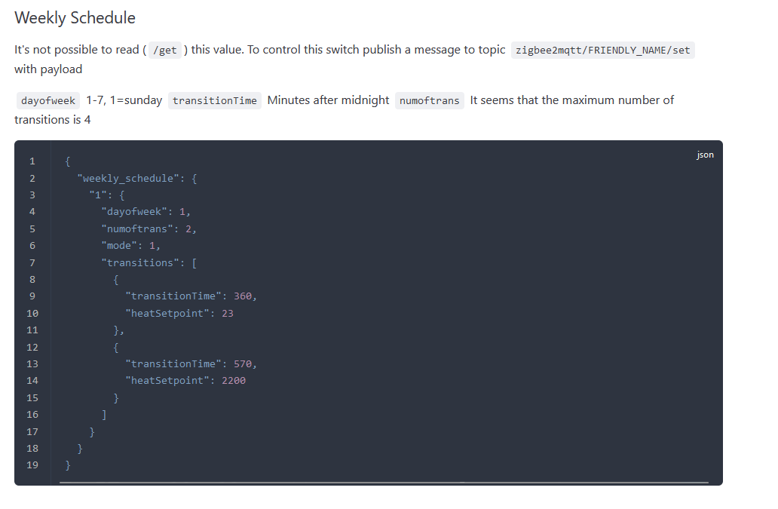Click the /get inline code tag
This screenshot has width=778, height=509.
(164, 51)
